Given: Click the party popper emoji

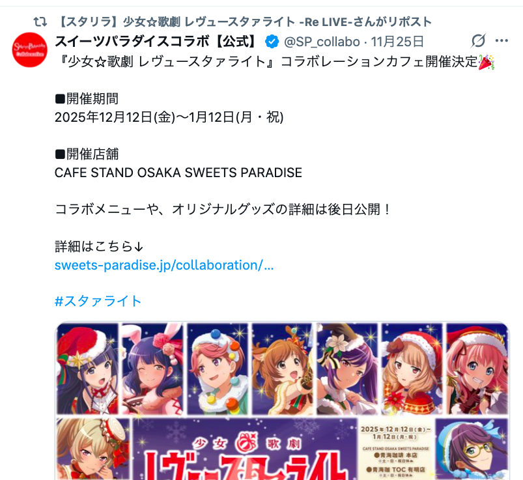Looking at the screenshot, I should coord(486,62).
